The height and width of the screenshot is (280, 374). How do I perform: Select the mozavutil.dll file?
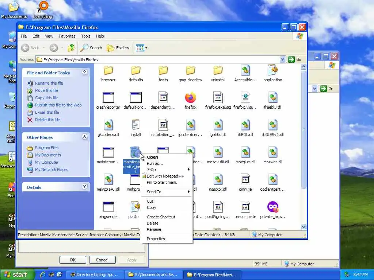pos(218,152)
